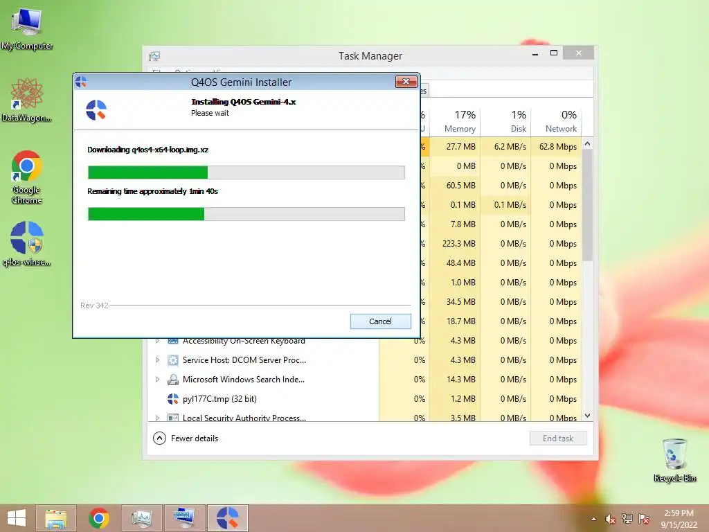Viewport: 709px width, 532px height.
Task: Select the 6.2 MB/s disk cell
Action: coord(505,147)
